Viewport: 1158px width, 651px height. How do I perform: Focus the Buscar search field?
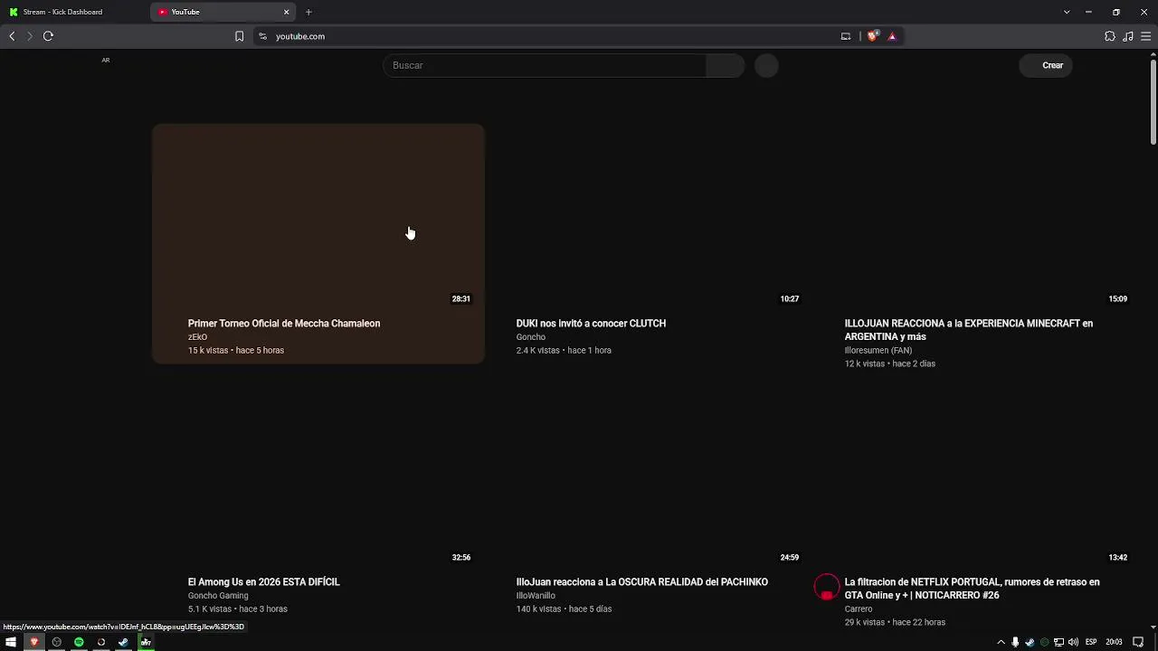pos(545,65)
